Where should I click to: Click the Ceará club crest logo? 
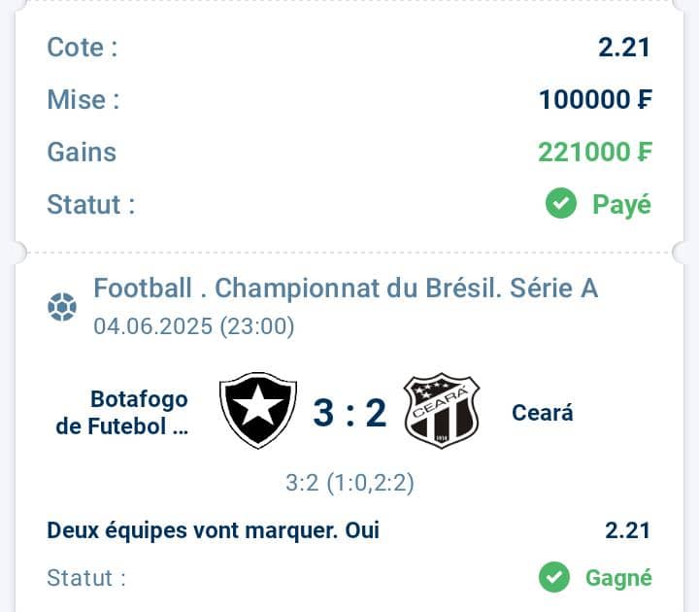pos(442,410)
